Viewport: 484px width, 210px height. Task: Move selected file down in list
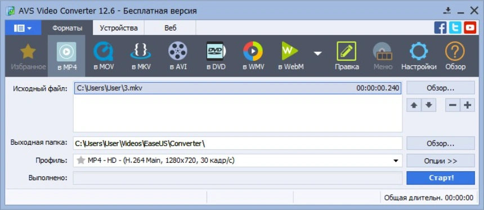(428, 105)
